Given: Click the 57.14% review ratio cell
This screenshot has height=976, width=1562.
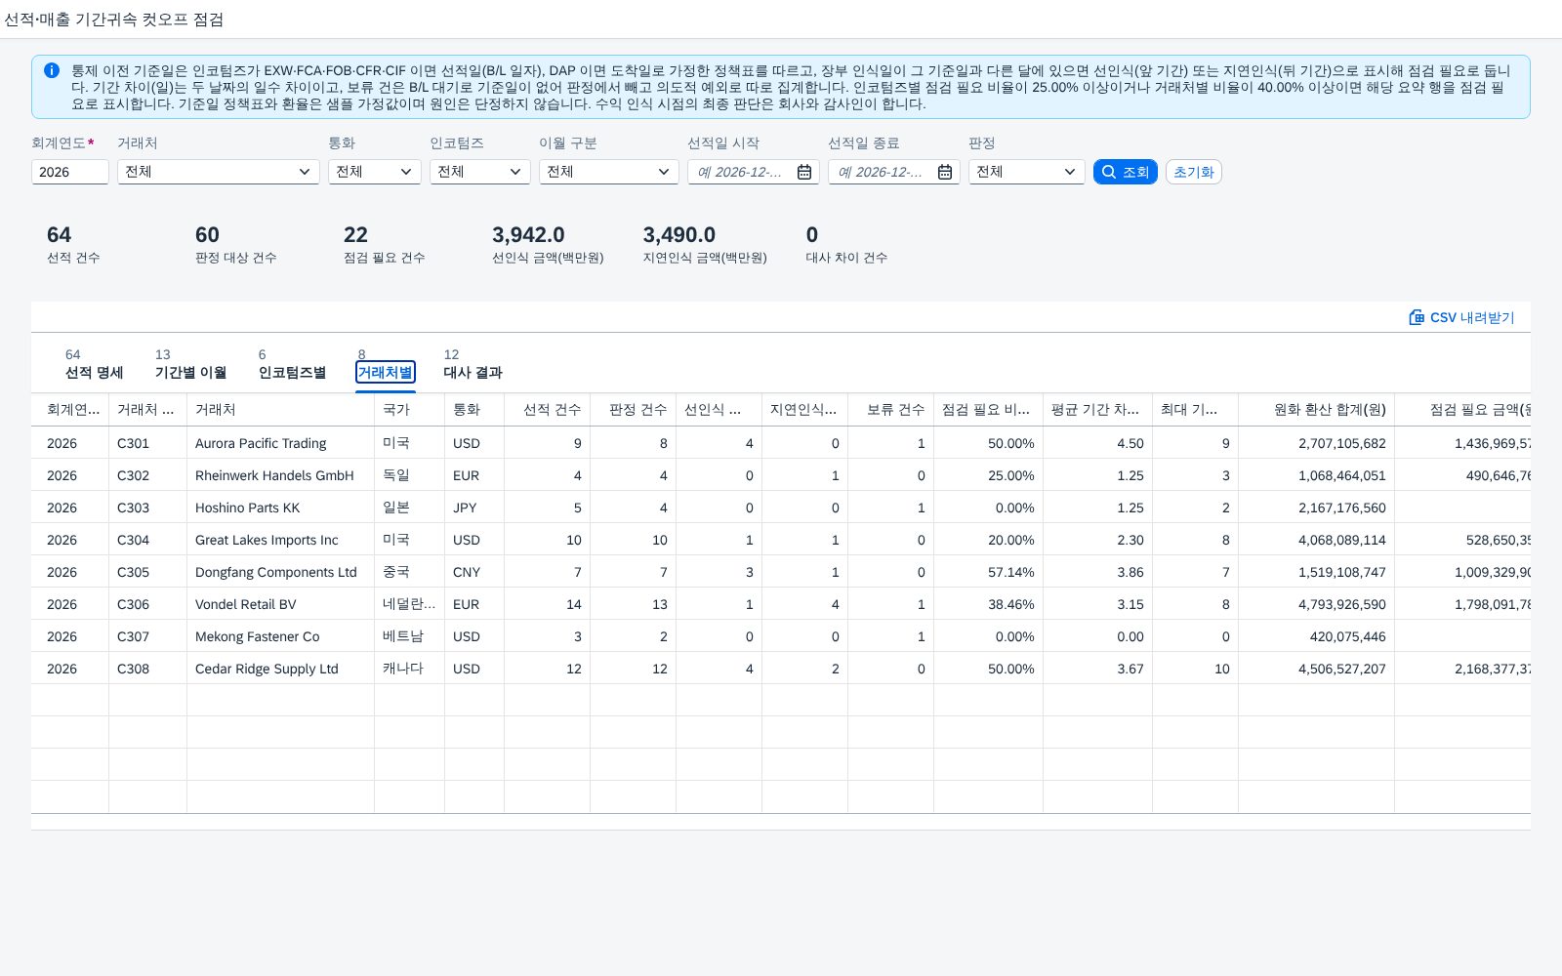Looking at the screenshot, I should (x=989, y=572).
